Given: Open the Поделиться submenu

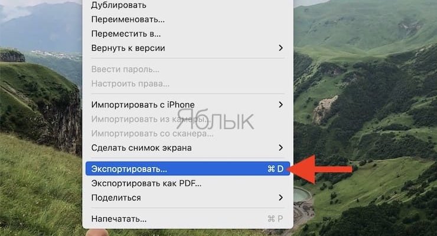Looking at the screenshot, I should tap(188, 198).
